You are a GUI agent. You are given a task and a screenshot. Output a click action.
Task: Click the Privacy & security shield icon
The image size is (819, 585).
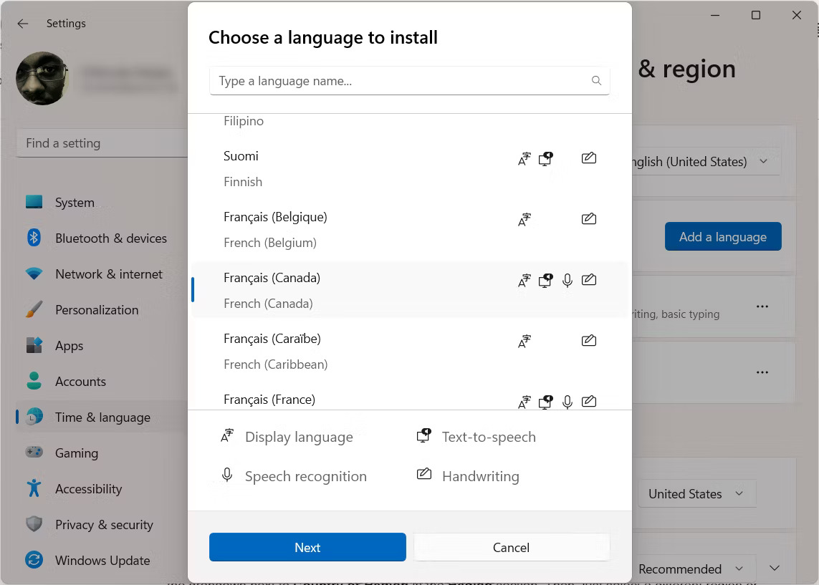34,524
